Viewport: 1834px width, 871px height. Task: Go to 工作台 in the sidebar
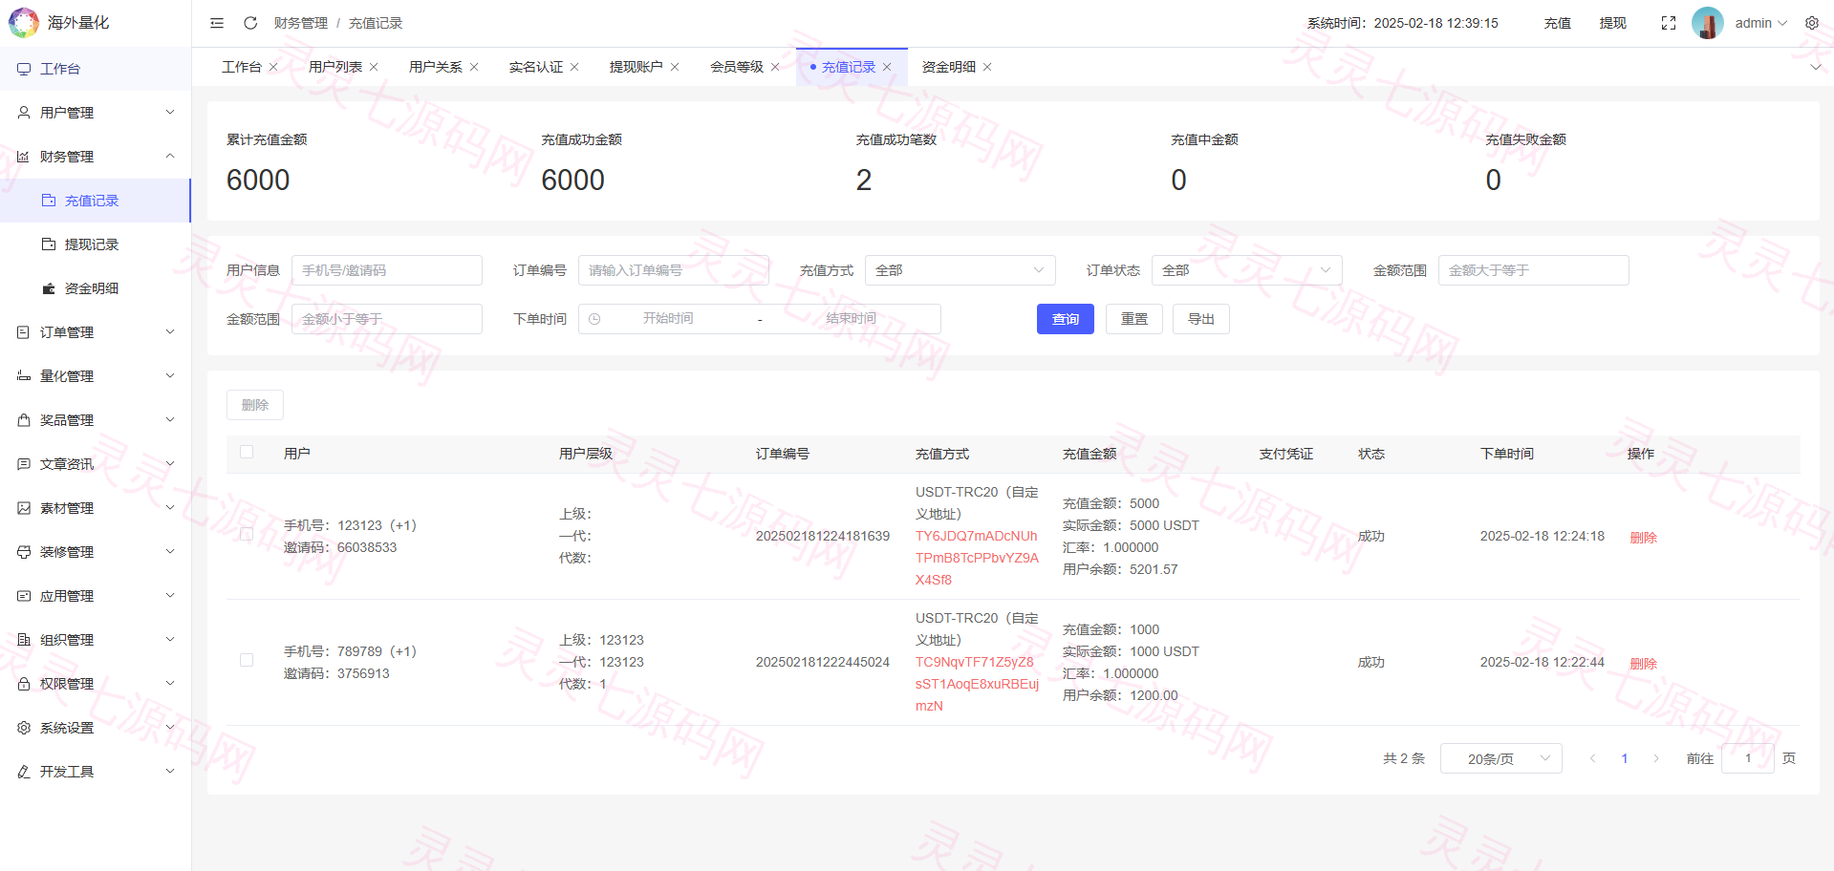coord(96,69)
